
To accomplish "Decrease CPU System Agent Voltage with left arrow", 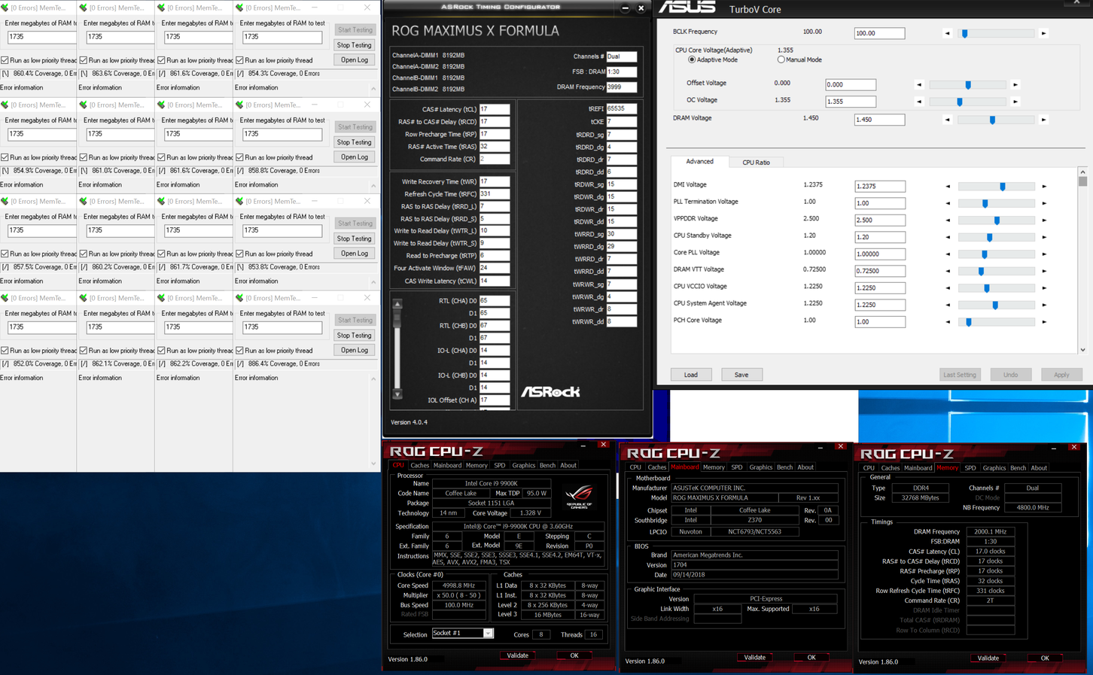I will pos(948,305).
